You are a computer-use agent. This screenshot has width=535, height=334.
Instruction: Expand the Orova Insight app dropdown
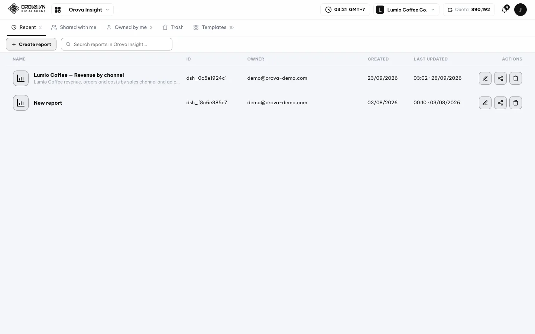coord(89,10)
